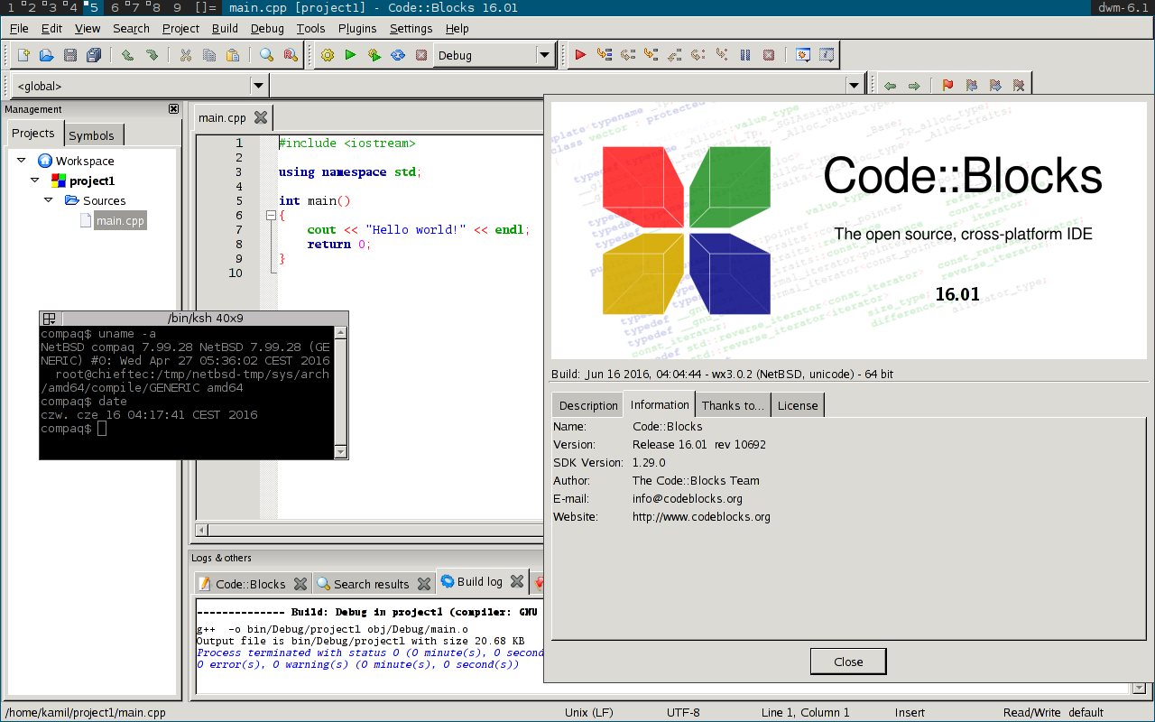Image resolution: width=1155 pixels, height=722 pixels.
Task: Click the Next line debug icon
Action: tap(628, 55)
